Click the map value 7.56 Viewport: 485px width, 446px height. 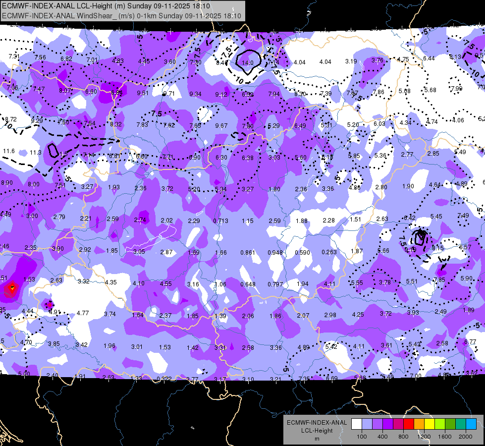pos(40,57)
